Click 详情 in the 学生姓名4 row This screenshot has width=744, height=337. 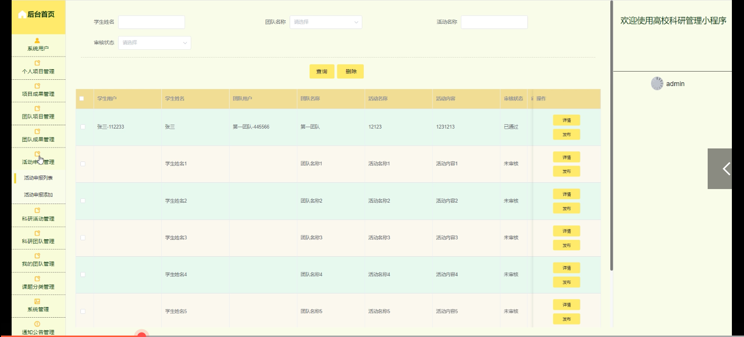pos(567,268)
